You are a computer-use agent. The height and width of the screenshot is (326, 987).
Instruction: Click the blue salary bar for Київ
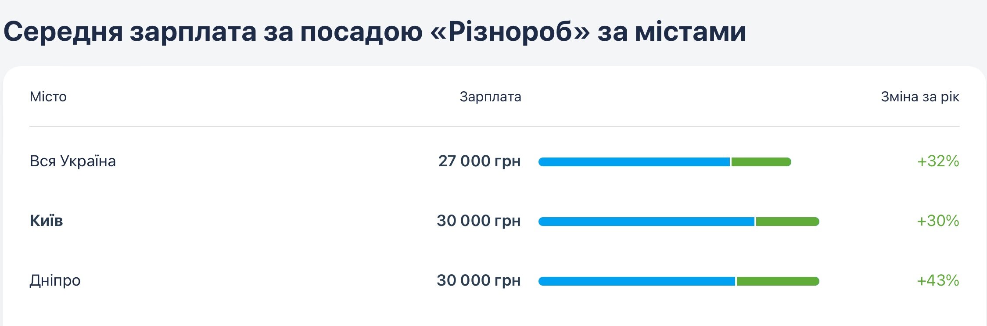pos(646,222)
